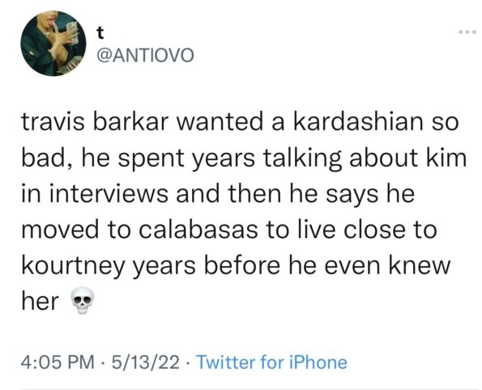Click the display name "t"

tap(100, 32)
